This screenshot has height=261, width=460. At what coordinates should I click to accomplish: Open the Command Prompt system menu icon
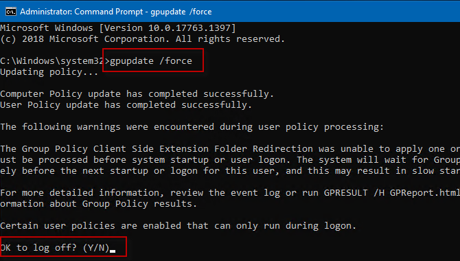pyautogui.click(x=11, y=12)
